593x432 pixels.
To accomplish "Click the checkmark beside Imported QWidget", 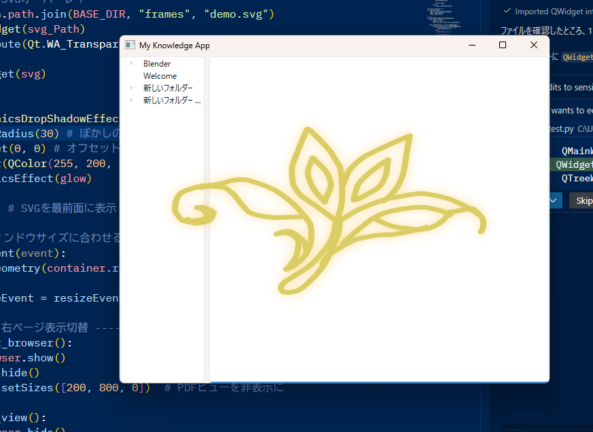I will 507,11.
